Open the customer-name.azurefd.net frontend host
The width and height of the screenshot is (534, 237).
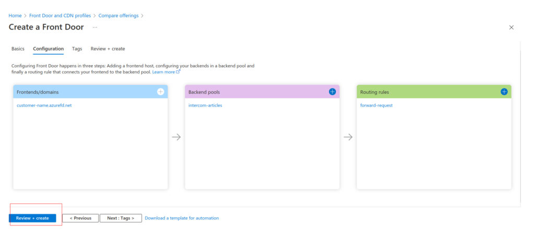point(44,105)
